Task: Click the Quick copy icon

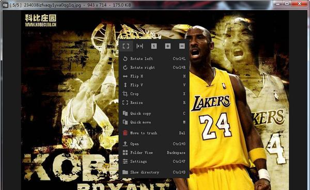Action: [x=125, y=114]
